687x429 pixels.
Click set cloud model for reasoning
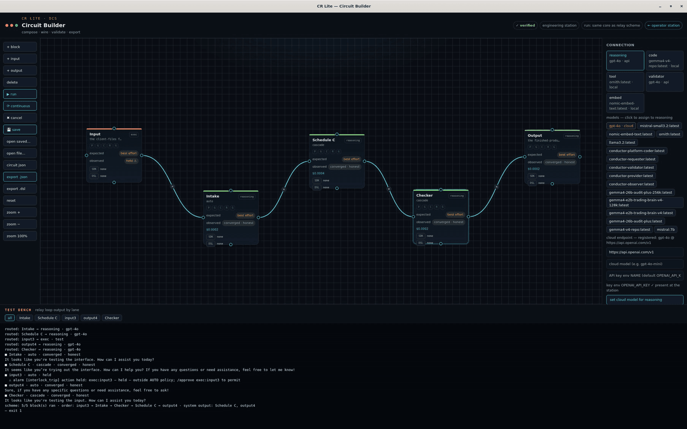(x=644, y=300)
